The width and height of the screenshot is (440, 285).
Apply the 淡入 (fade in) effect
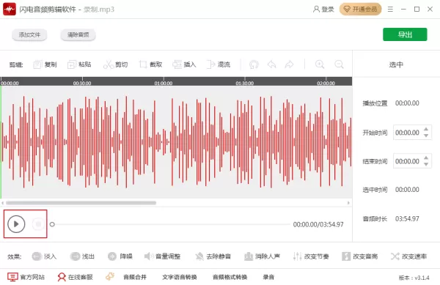[44, 256]
